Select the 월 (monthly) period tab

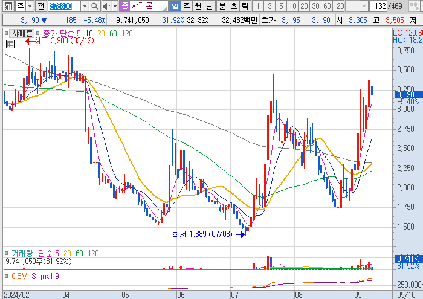198,6
